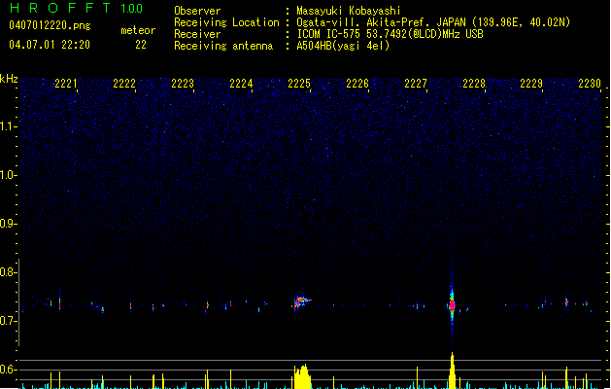
Task: Click the 2223 time axis marker
Action: coord(183,84)
